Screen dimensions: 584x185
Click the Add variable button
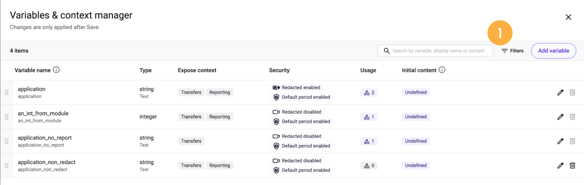pos(553,51)
